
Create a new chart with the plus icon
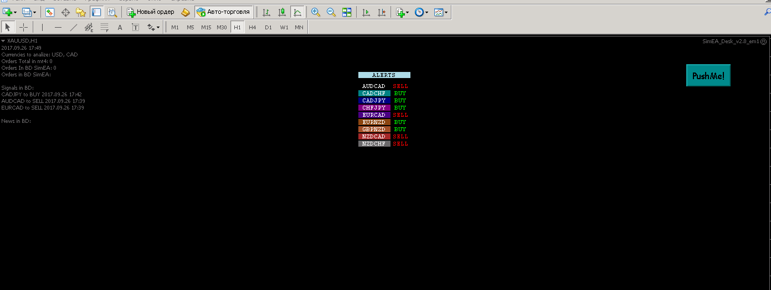pyautogui.click(x=8, y=12)
